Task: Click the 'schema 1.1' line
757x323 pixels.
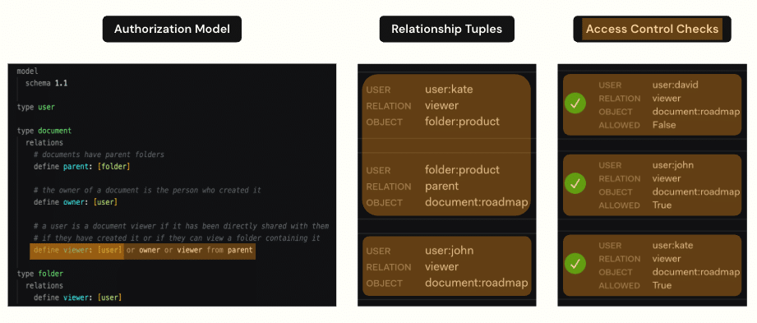Action: (x=46, y=83)
